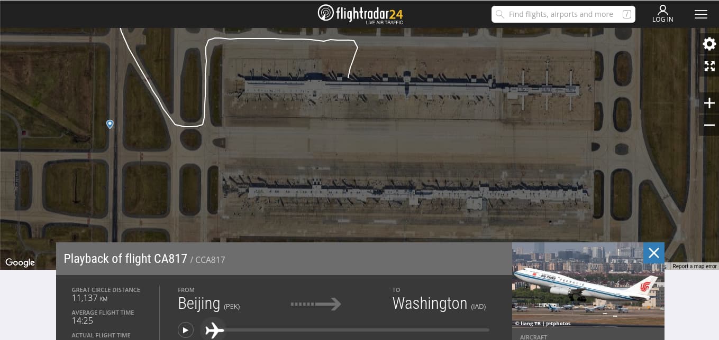Viewport: 719px width, 340px height.
Task: Click the airplane marker on playback slider
Action: pos(214,330)
